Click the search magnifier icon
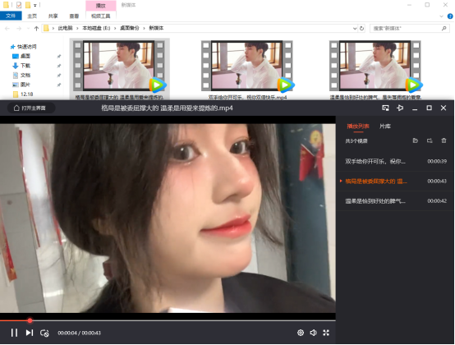 pos(444,29)
